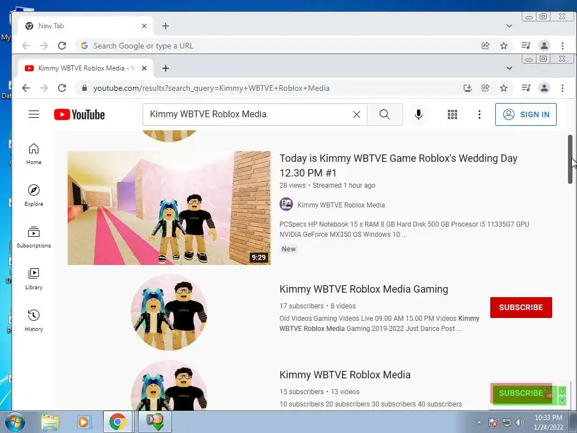This screenshot has height=433, width=577.
Task: Go back in the YouTube browser window
Action: [x=26, y=88]
